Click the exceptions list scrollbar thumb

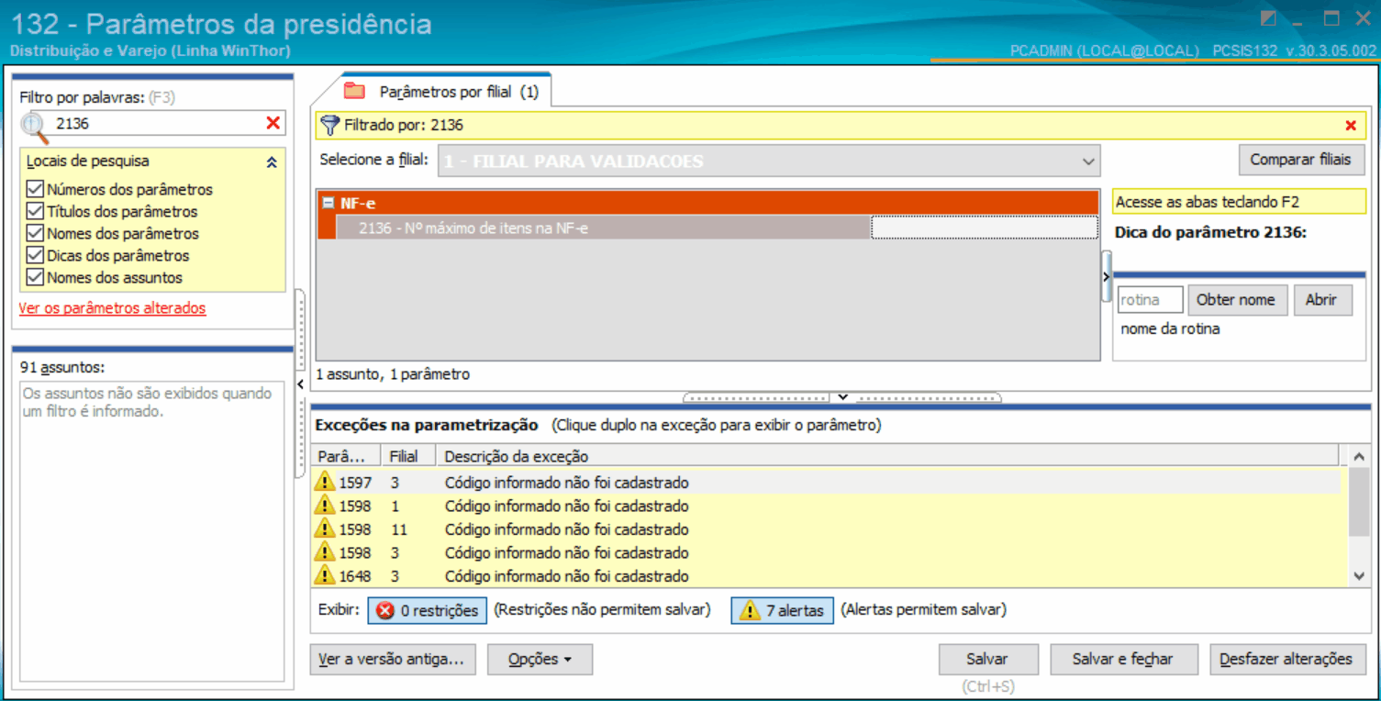[x=1359, y=500]
